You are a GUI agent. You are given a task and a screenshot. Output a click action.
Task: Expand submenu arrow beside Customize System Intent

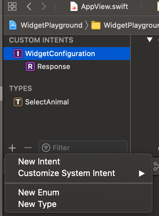click(x=142, y=173)
